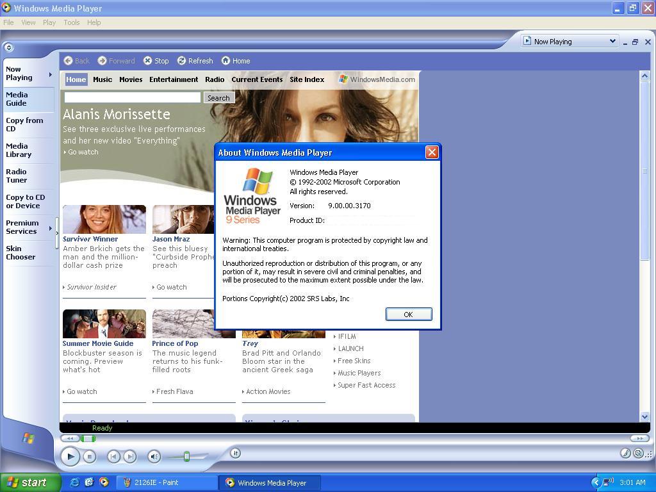
Task: Open Media Library in sidebar
Action: coord(29,150)
